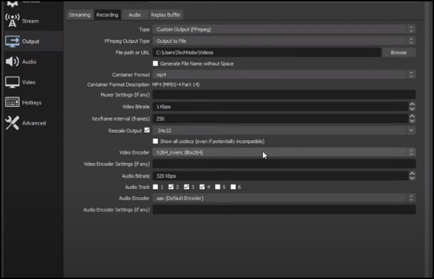Screen dimensions: 434x279
Task: Open the Hotkeys keyboard icon
Action: click(x=12, y=102)
